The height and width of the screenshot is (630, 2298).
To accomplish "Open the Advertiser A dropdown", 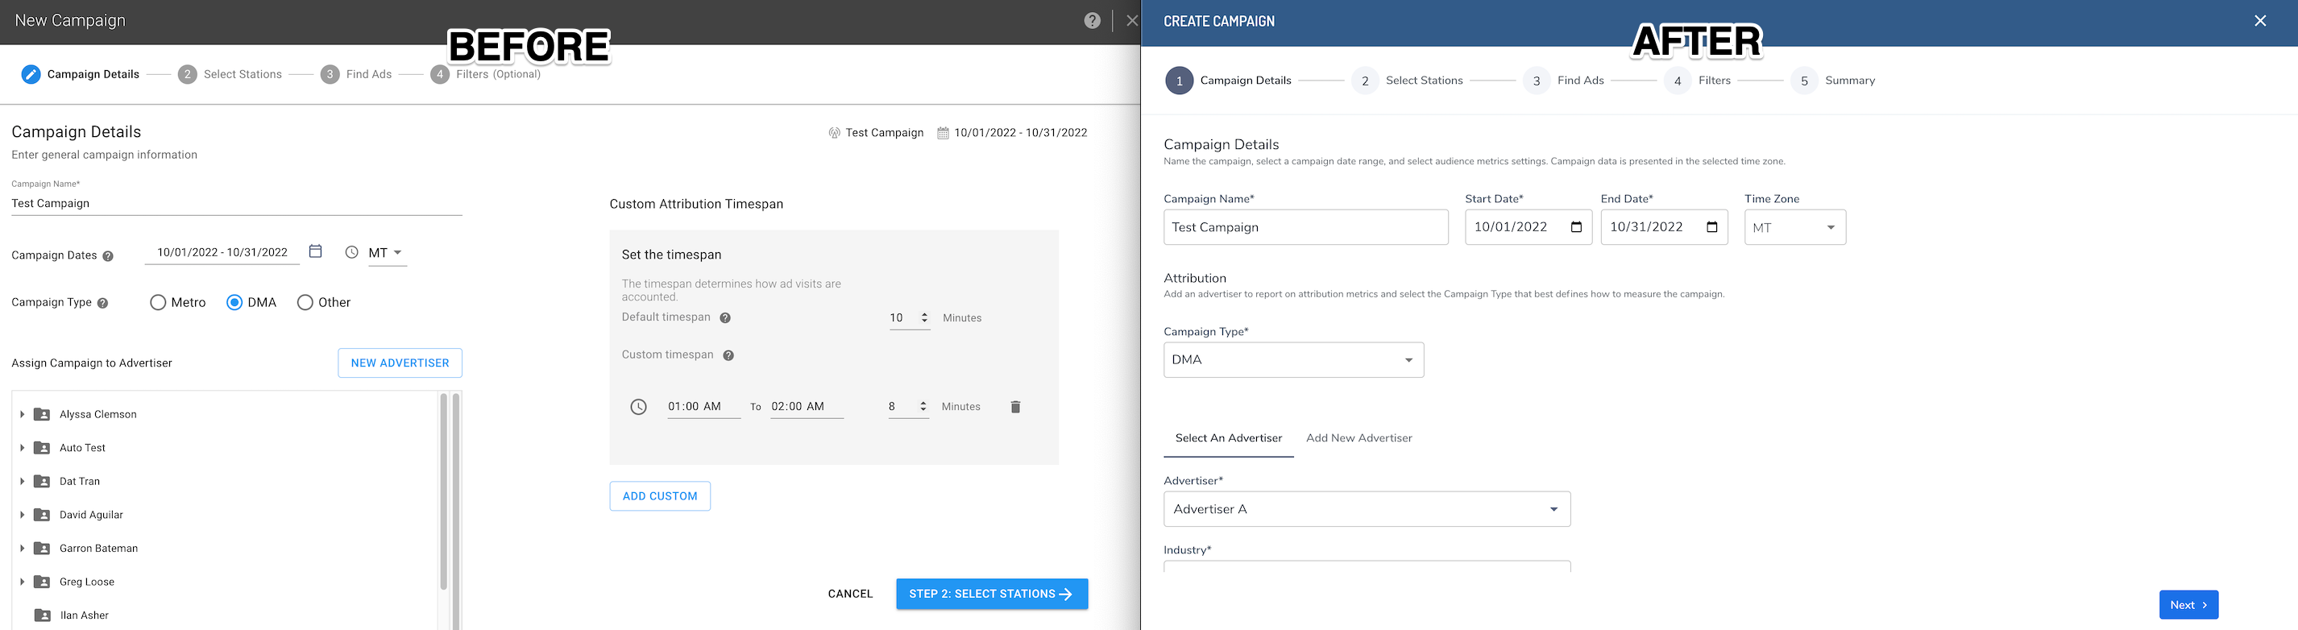I will click(x=1366, y=509).
